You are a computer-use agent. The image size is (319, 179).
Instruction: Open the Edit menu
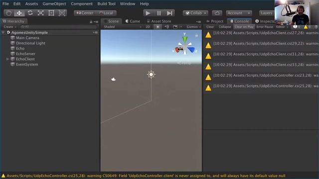pyautogui.click(x=17, y=3)
